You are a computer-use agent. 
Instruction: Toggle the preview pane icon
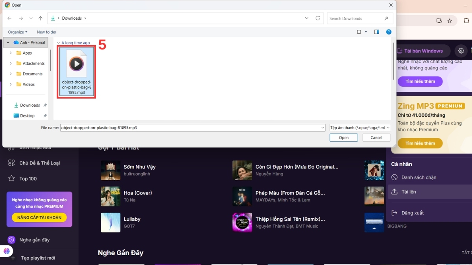pos(376,32)
